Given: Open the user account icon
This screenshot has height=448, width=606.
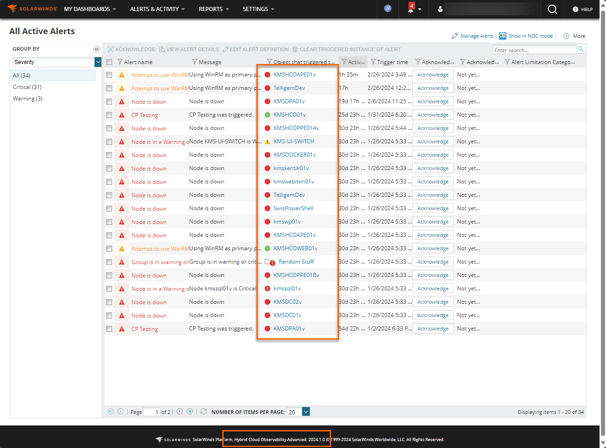Looking at the screenshot, I should [x=440, y=9].
